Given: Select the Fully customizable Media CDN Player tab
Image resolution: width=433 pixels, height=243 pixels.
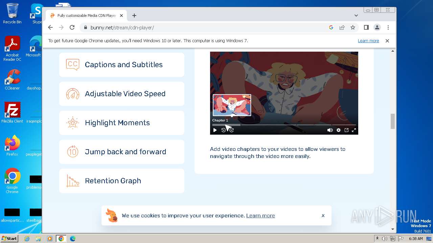Looking at the screenshot, I should (x=87, y=16).
